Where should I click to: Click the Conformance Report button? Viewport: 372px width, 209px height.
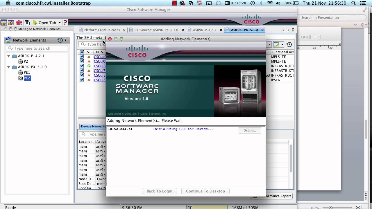point(271,196)
